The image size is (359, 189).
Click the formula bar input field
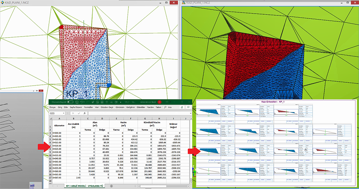(136, 113)
